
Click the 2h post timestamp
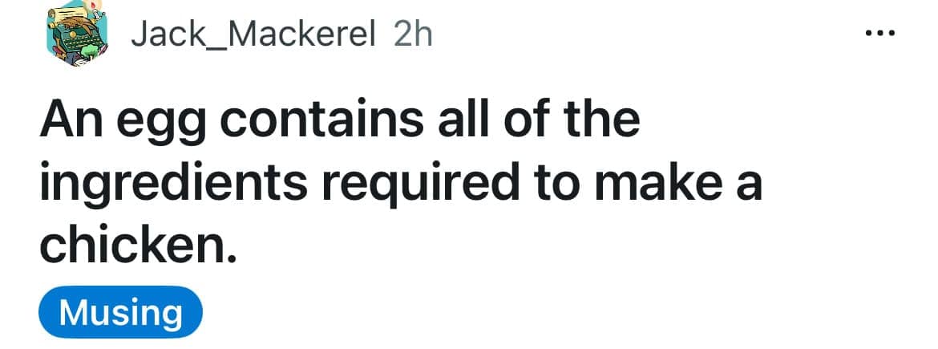pyautogui.click(x=413, y=34)
